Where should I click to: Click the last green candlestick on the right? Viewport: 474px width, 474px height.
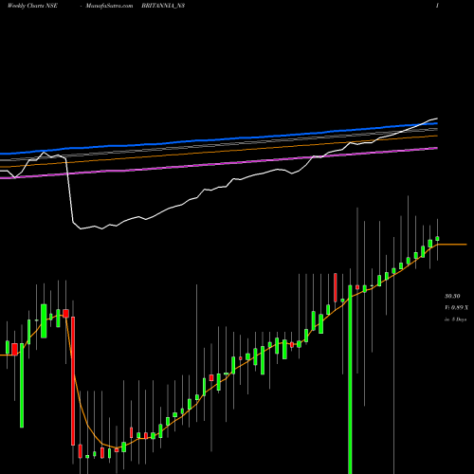point(437,239)
